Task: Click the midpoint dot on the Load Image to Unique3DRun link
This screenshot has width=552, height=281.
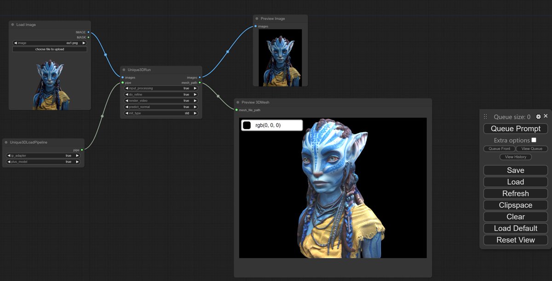Action: pyautogui.click(x=105, y=55)
